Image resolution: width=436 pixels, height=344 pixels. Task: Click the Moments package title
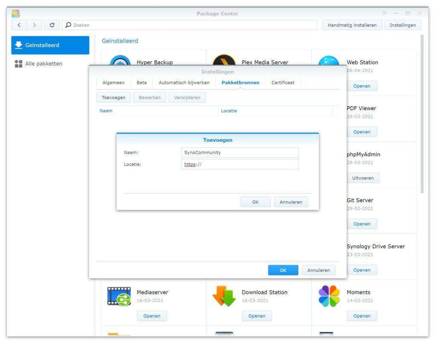click(359, 292)
